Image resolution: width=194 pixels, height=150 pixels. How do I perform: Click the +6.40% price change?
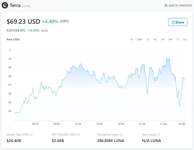point(50,21)
